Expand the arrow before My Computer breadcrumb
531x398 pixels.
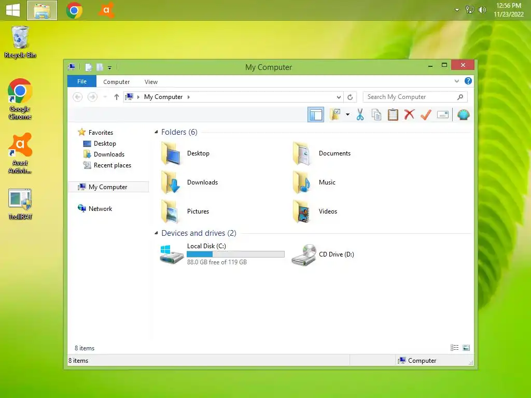pos(138,97)
